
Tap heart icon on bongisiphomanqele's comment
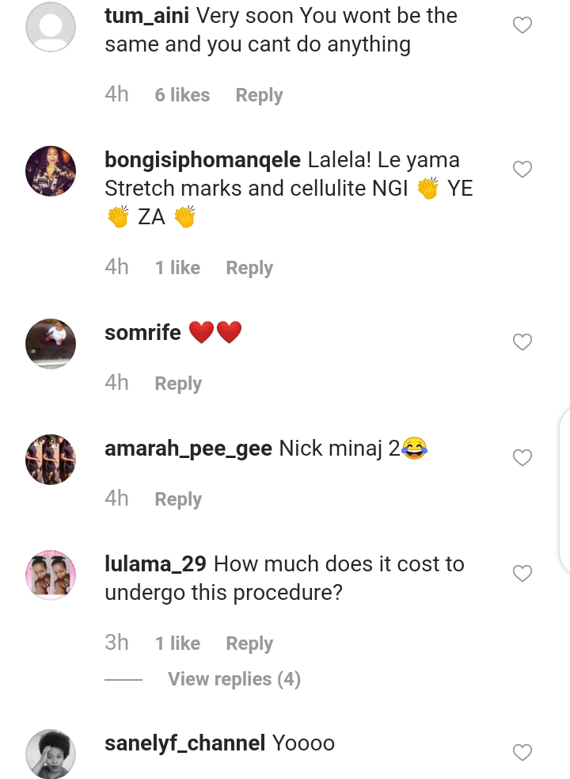click(522, 170)
